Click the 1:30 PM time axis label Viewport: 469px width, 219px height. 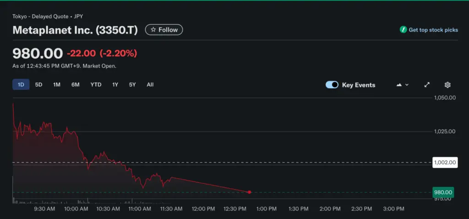tap(299, 209)
